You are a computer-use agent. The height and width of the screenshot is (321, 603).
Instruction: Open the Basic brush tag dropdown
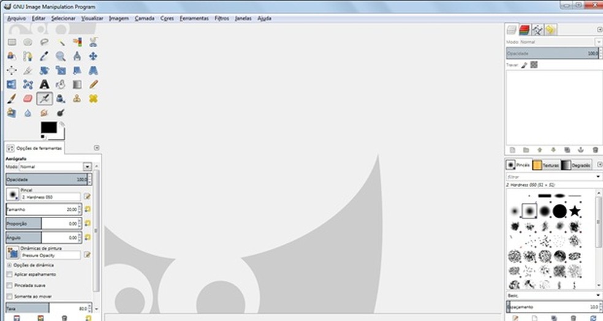[598, 296]
